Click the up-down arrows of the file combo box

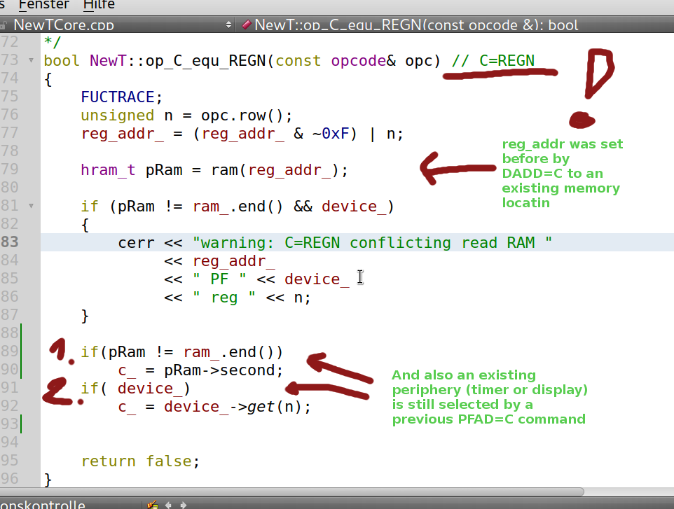coord(228,25)
